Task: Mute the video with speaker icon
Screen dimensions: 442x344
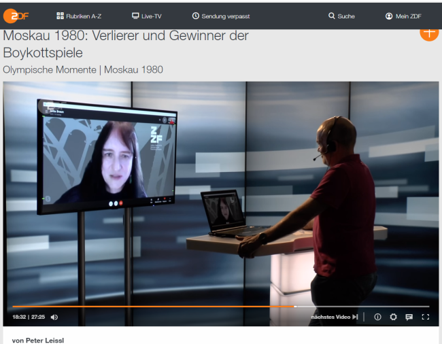Action: coord(54,317)
